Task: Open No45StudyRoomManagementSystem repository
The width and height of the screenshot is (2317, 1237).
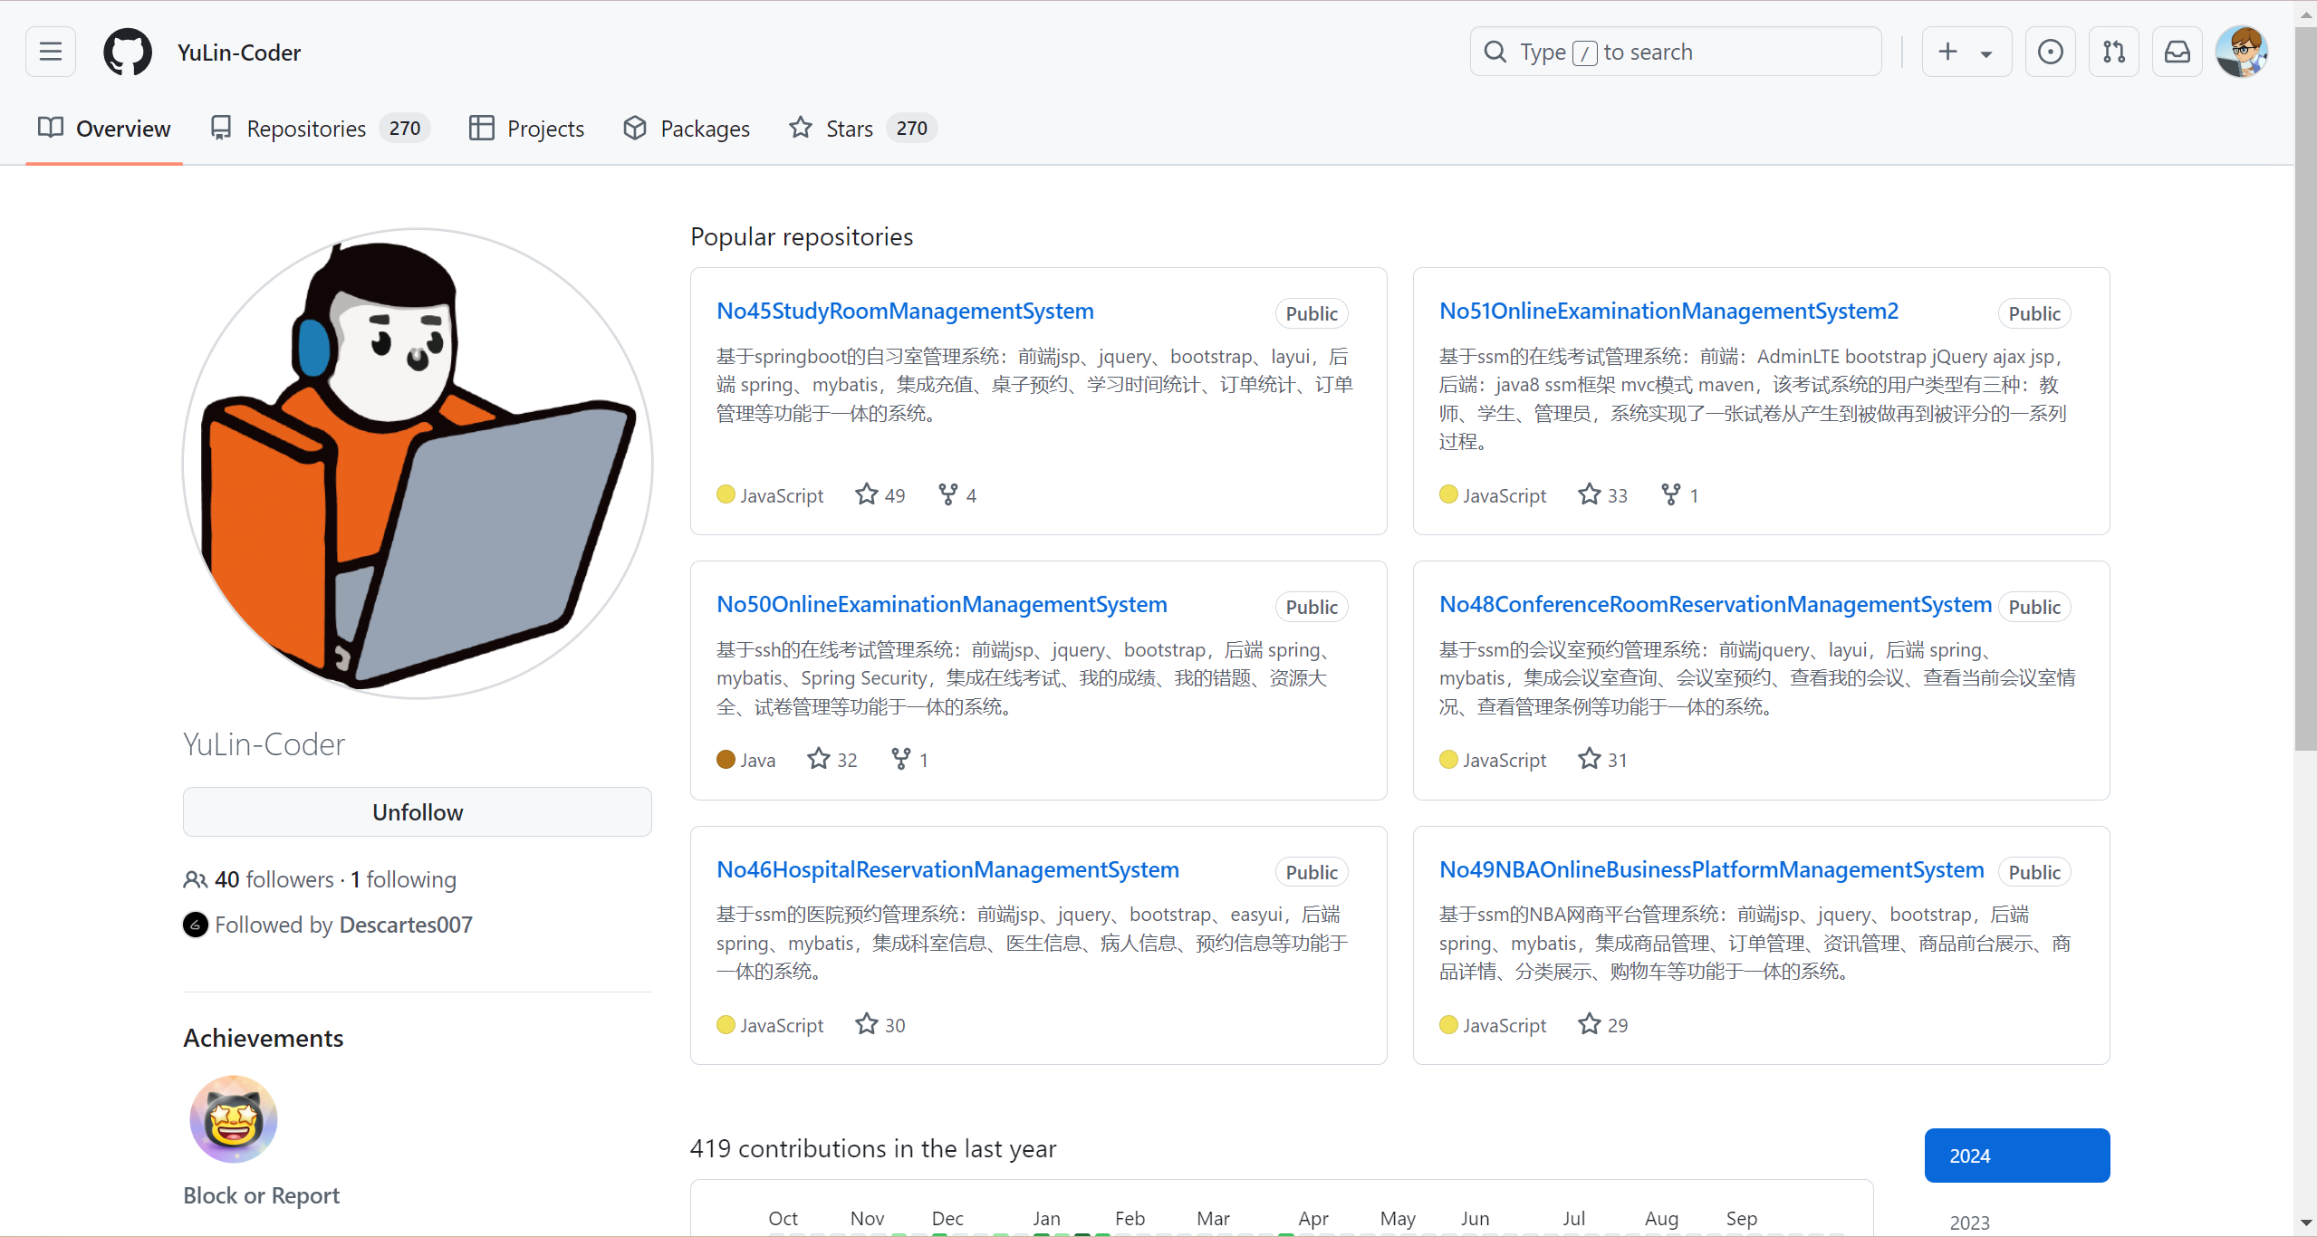Action: point(905,311)
